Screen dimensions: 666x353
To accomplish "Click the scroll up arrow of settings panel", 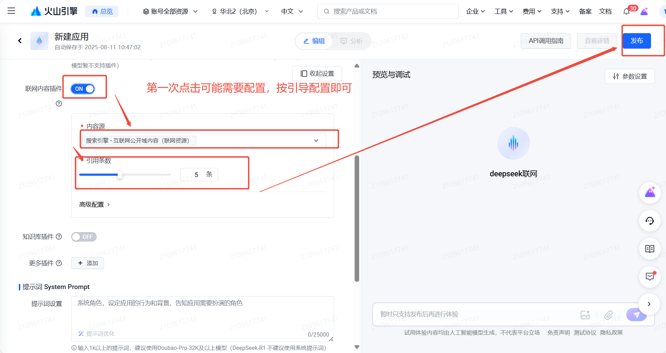I will point(357,66).
